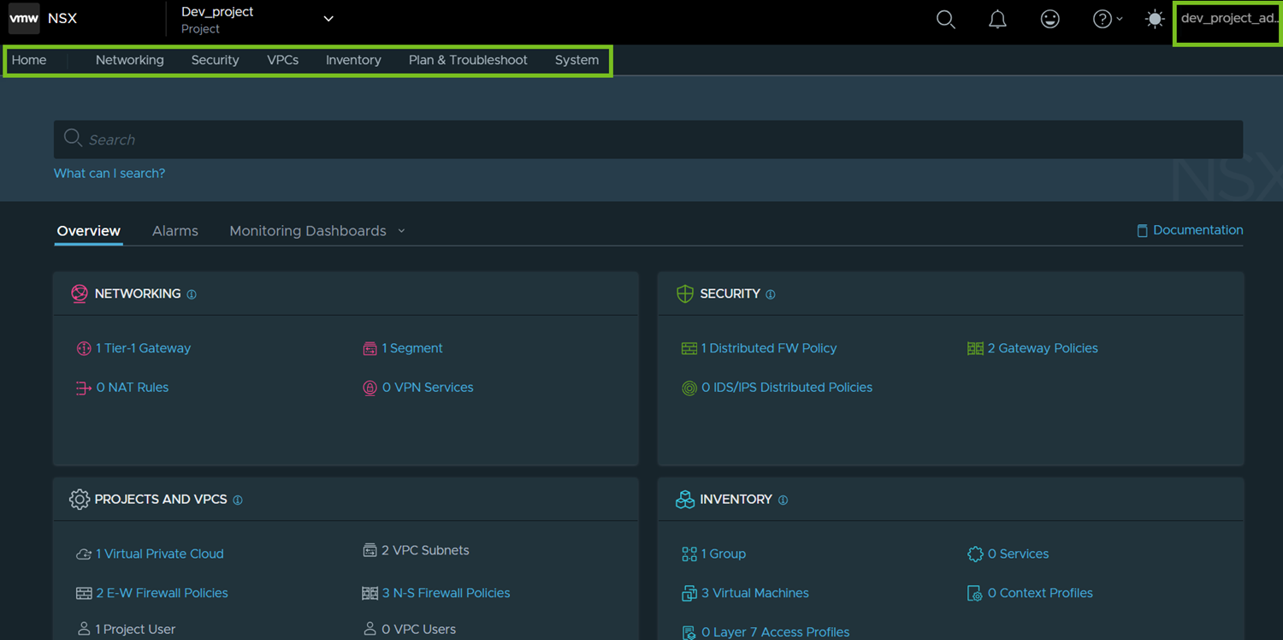Click the Virtual Private Cloud icon
Screen dimensions: 1283x640
[x=84, y=554]
